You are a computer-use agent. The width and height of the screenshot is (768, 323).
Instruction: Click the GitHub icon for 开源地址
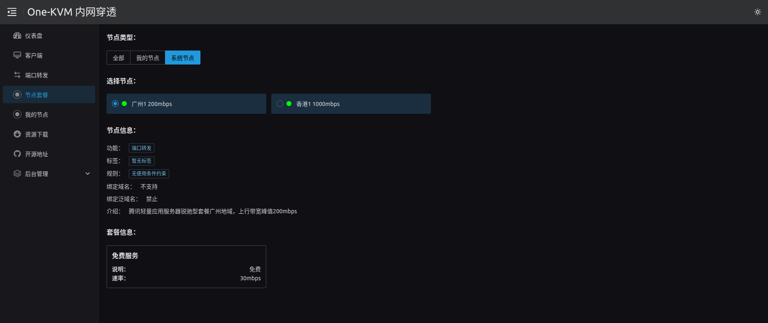[x=17, y=154]
